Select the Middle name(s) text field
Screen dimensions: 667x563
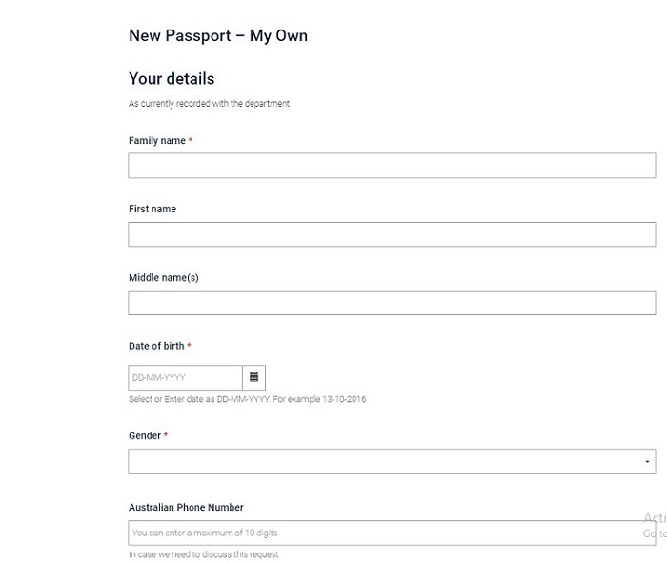click(x=392, y=303)
